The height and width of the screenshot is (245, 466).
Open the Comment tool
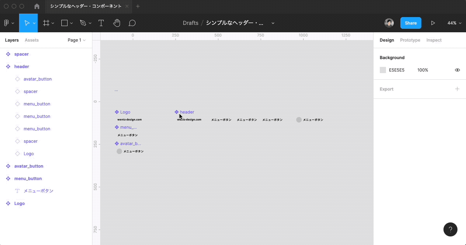click(x=132, y=23)
